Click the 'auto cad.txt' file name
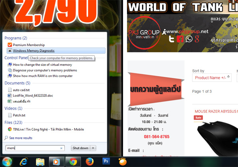This screenshot has width=238, height=167. click(21, 90)
